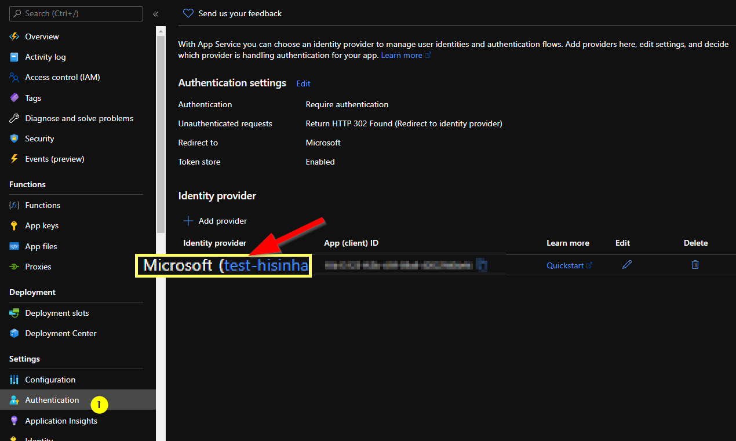Open the Quickstart link

click(x=569, y=265)
